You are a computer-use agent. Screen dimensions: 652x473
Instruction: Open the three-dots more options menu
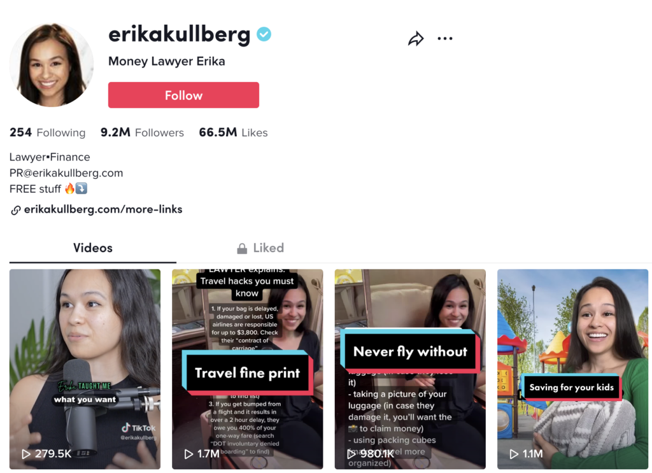pos(445,39)
